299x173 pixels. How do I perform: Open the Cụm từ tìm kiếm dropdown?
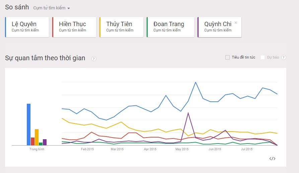click(52, 8)
